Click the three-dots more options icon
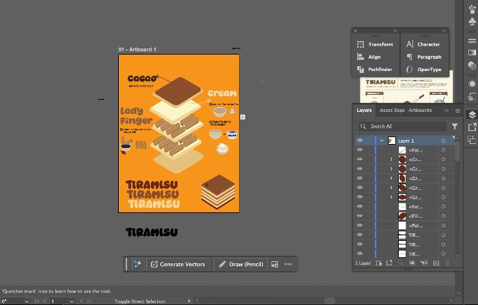The width and height of the screenshot is (478, 305). pyautogui.click(x=288, y=264)
